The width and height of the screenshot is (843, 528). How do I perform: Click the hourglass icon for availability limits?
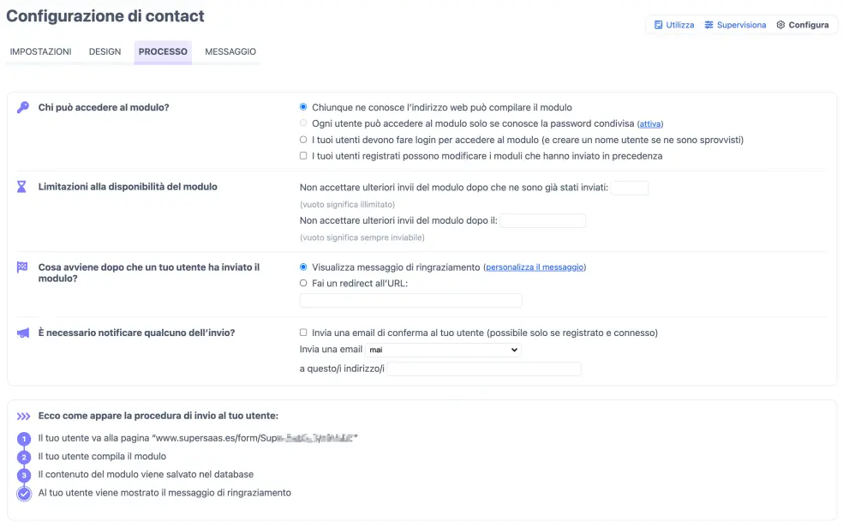pos(22,187)
